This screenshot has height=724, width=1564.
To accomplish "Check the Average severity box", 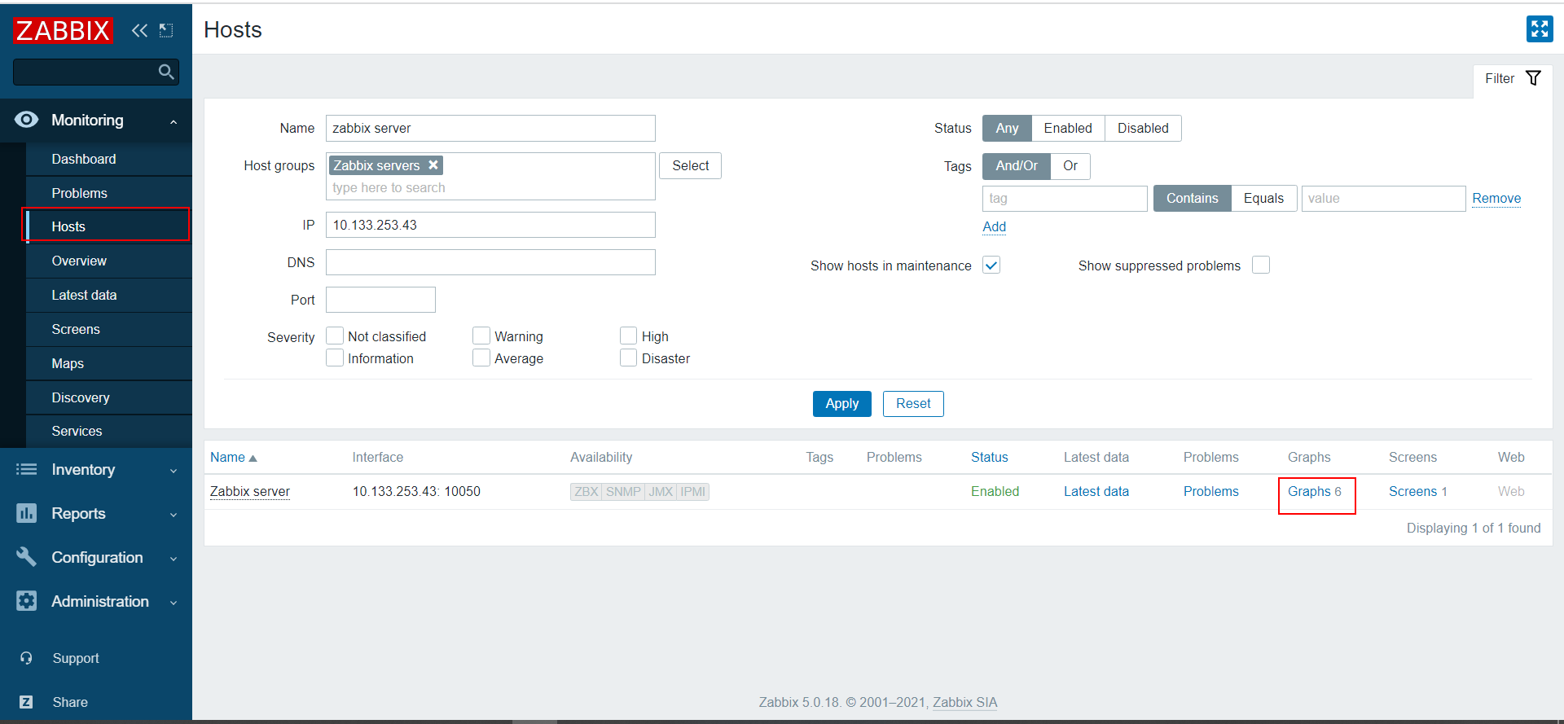I will pos(481,358).
